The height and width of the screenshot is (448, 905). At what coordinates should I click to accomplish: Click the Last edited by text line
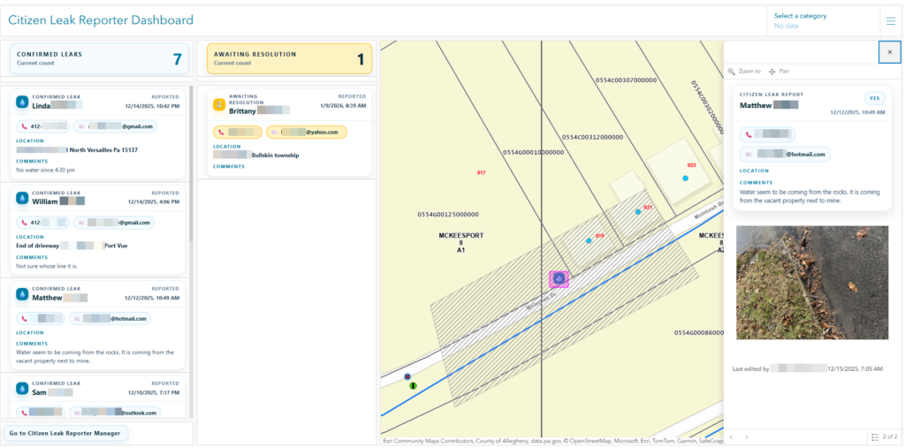pyautogui.click(x=808, y=368)
